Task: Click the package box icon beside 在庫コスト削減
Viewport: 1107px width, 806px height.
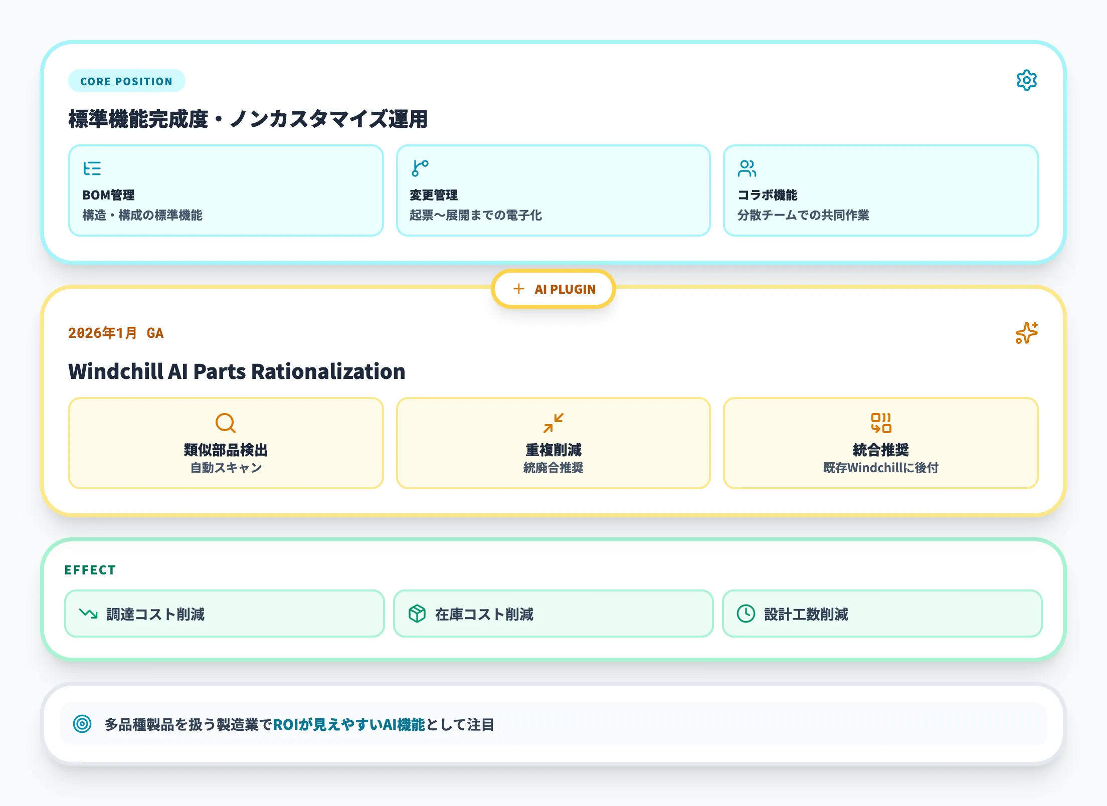Action: [x=417, y=614]
